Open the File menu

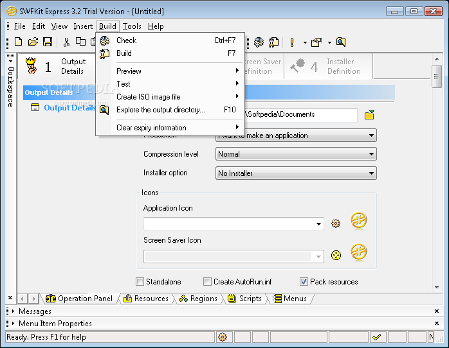[20, 26]
